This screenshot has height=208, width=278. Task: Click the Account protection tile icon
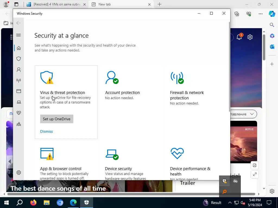pyautogui.click(x=112, y=77)
